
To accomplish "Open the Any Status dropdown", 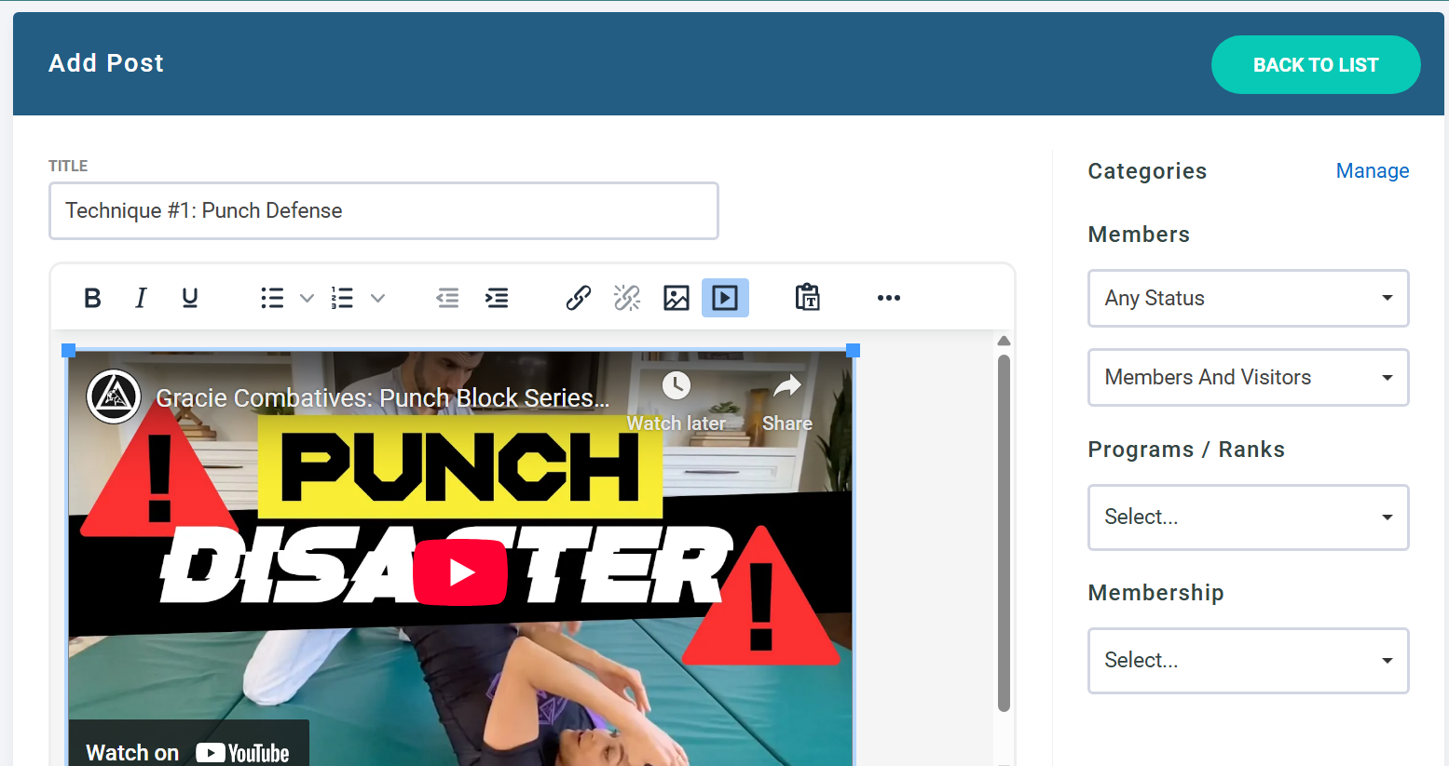I will pyautogui.click(x=1249, y=298).
